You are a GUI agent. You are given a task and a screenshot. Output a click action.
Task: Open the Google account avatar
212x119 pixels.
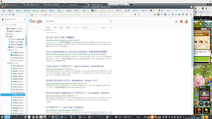pos(186,21)
